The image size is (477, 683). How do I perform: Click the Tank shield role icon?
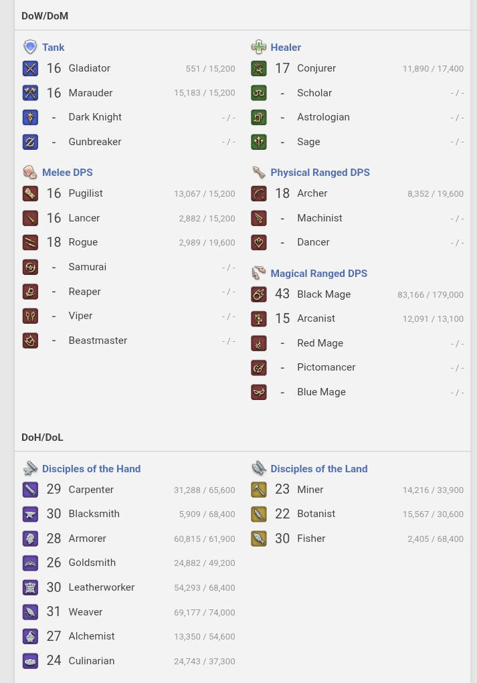point(30,47)
